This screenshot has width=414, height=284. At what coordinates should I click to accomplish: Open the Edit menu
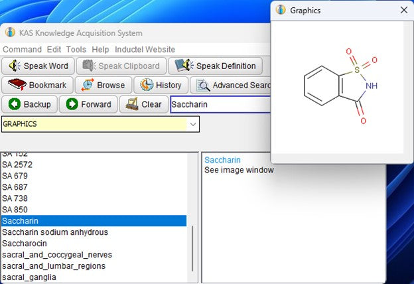(54, 49)
